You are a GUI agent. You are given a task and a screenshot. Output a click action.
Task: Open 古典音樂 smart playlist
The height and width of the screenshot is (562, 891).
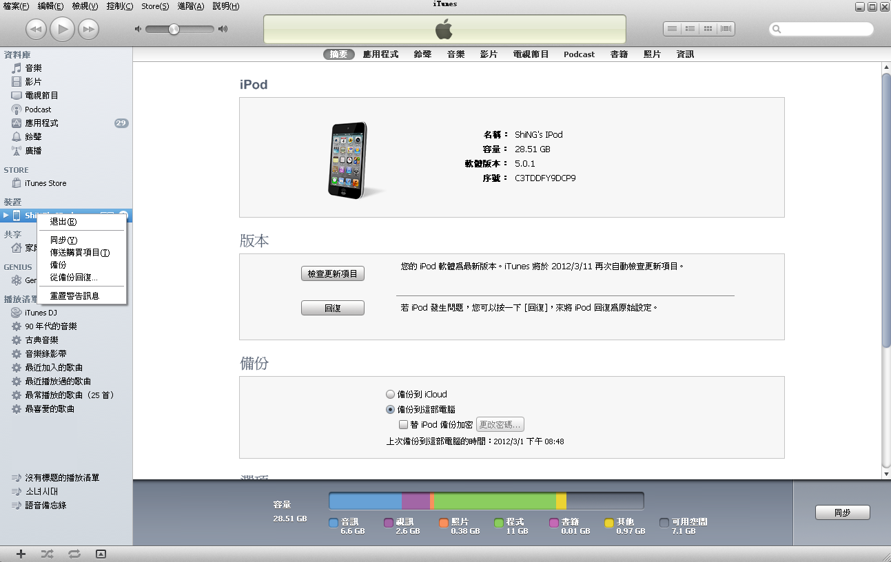(x=41, y=340)
